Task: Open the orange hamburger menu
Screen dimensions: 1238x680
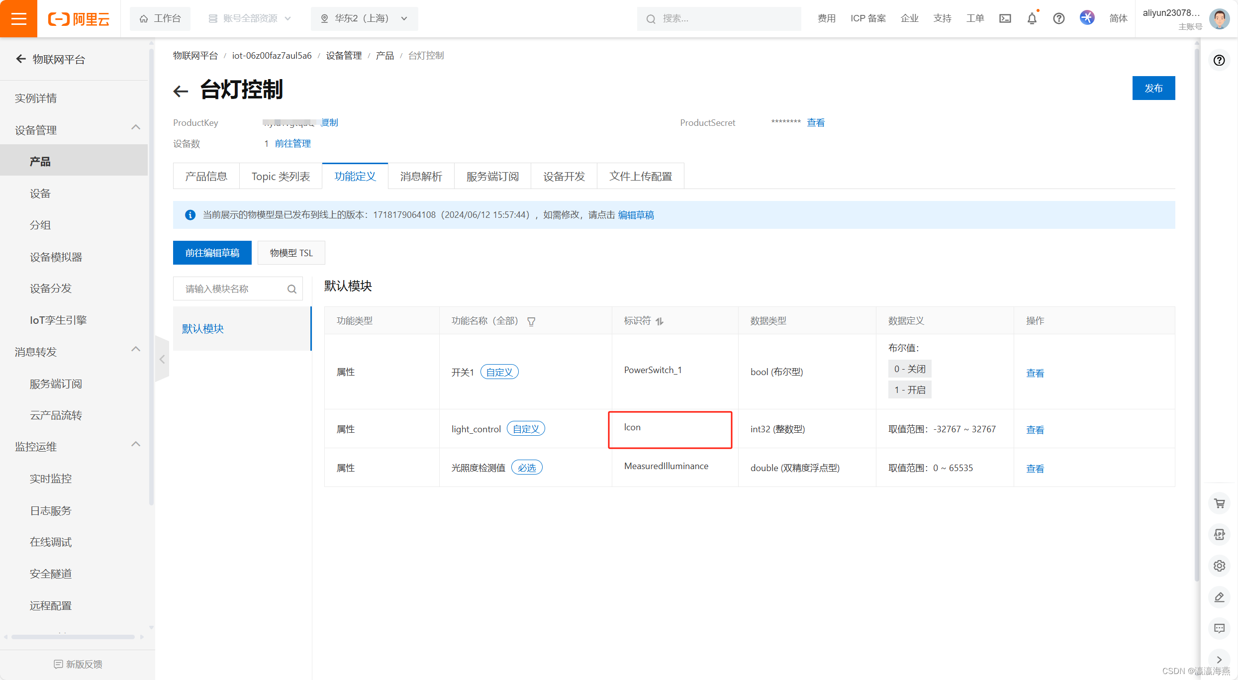Action: point(18,18)
